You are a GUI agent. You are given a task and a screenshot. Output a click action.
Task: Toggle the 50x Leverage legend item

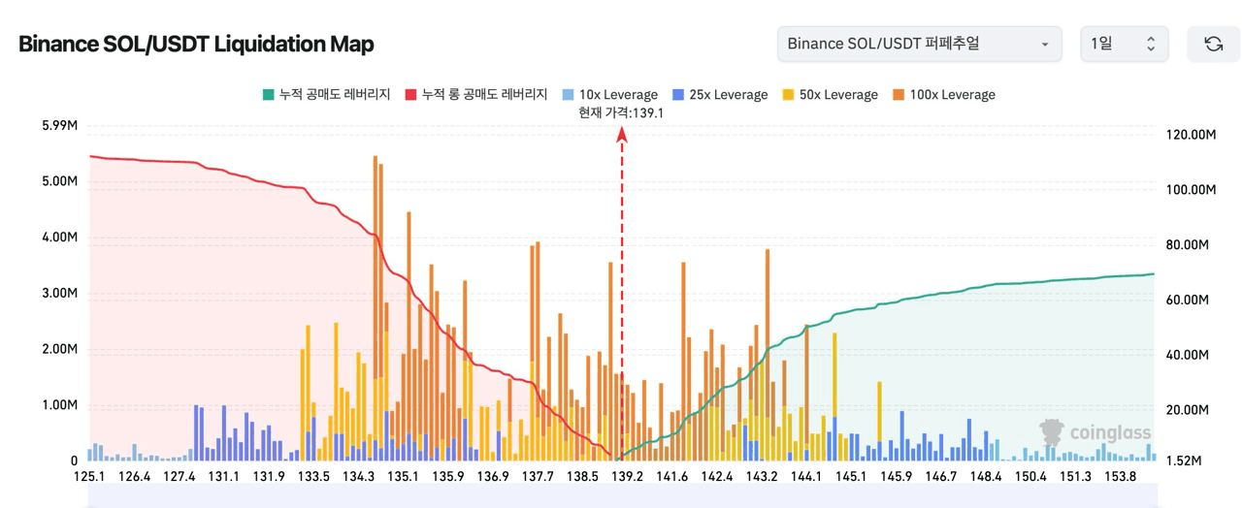830,95
